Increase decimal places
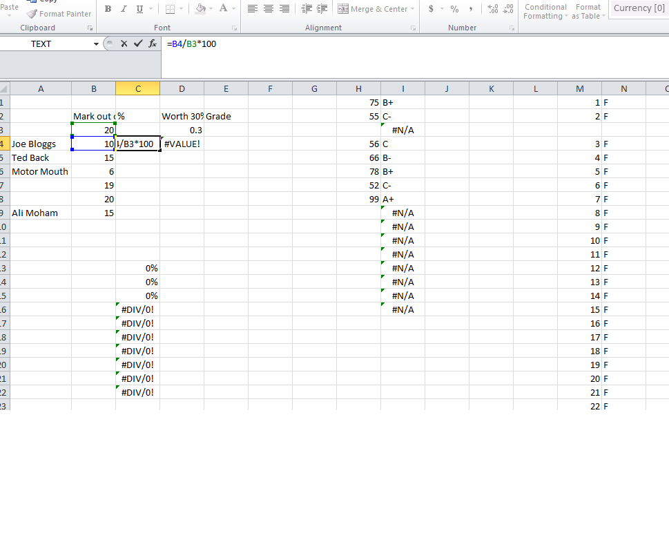The image size is (669, 560). point(493,8)
